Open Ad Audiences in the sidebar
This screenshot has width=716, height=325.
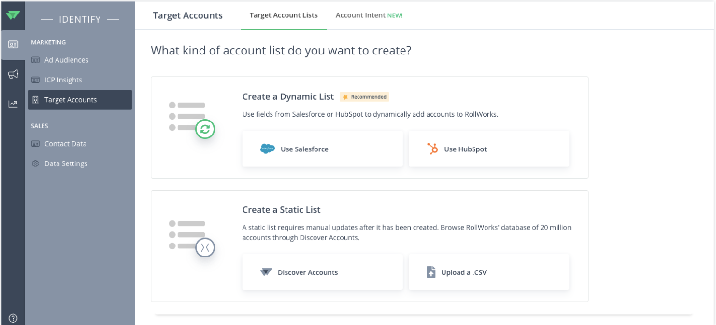[x=66, y=60]
